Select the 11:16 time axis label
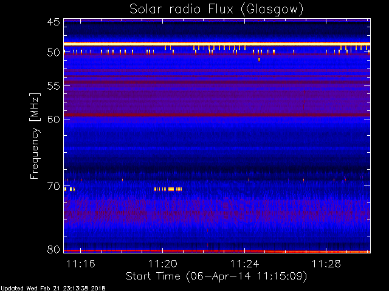389x291 pixels. click(x=81, y=264)
